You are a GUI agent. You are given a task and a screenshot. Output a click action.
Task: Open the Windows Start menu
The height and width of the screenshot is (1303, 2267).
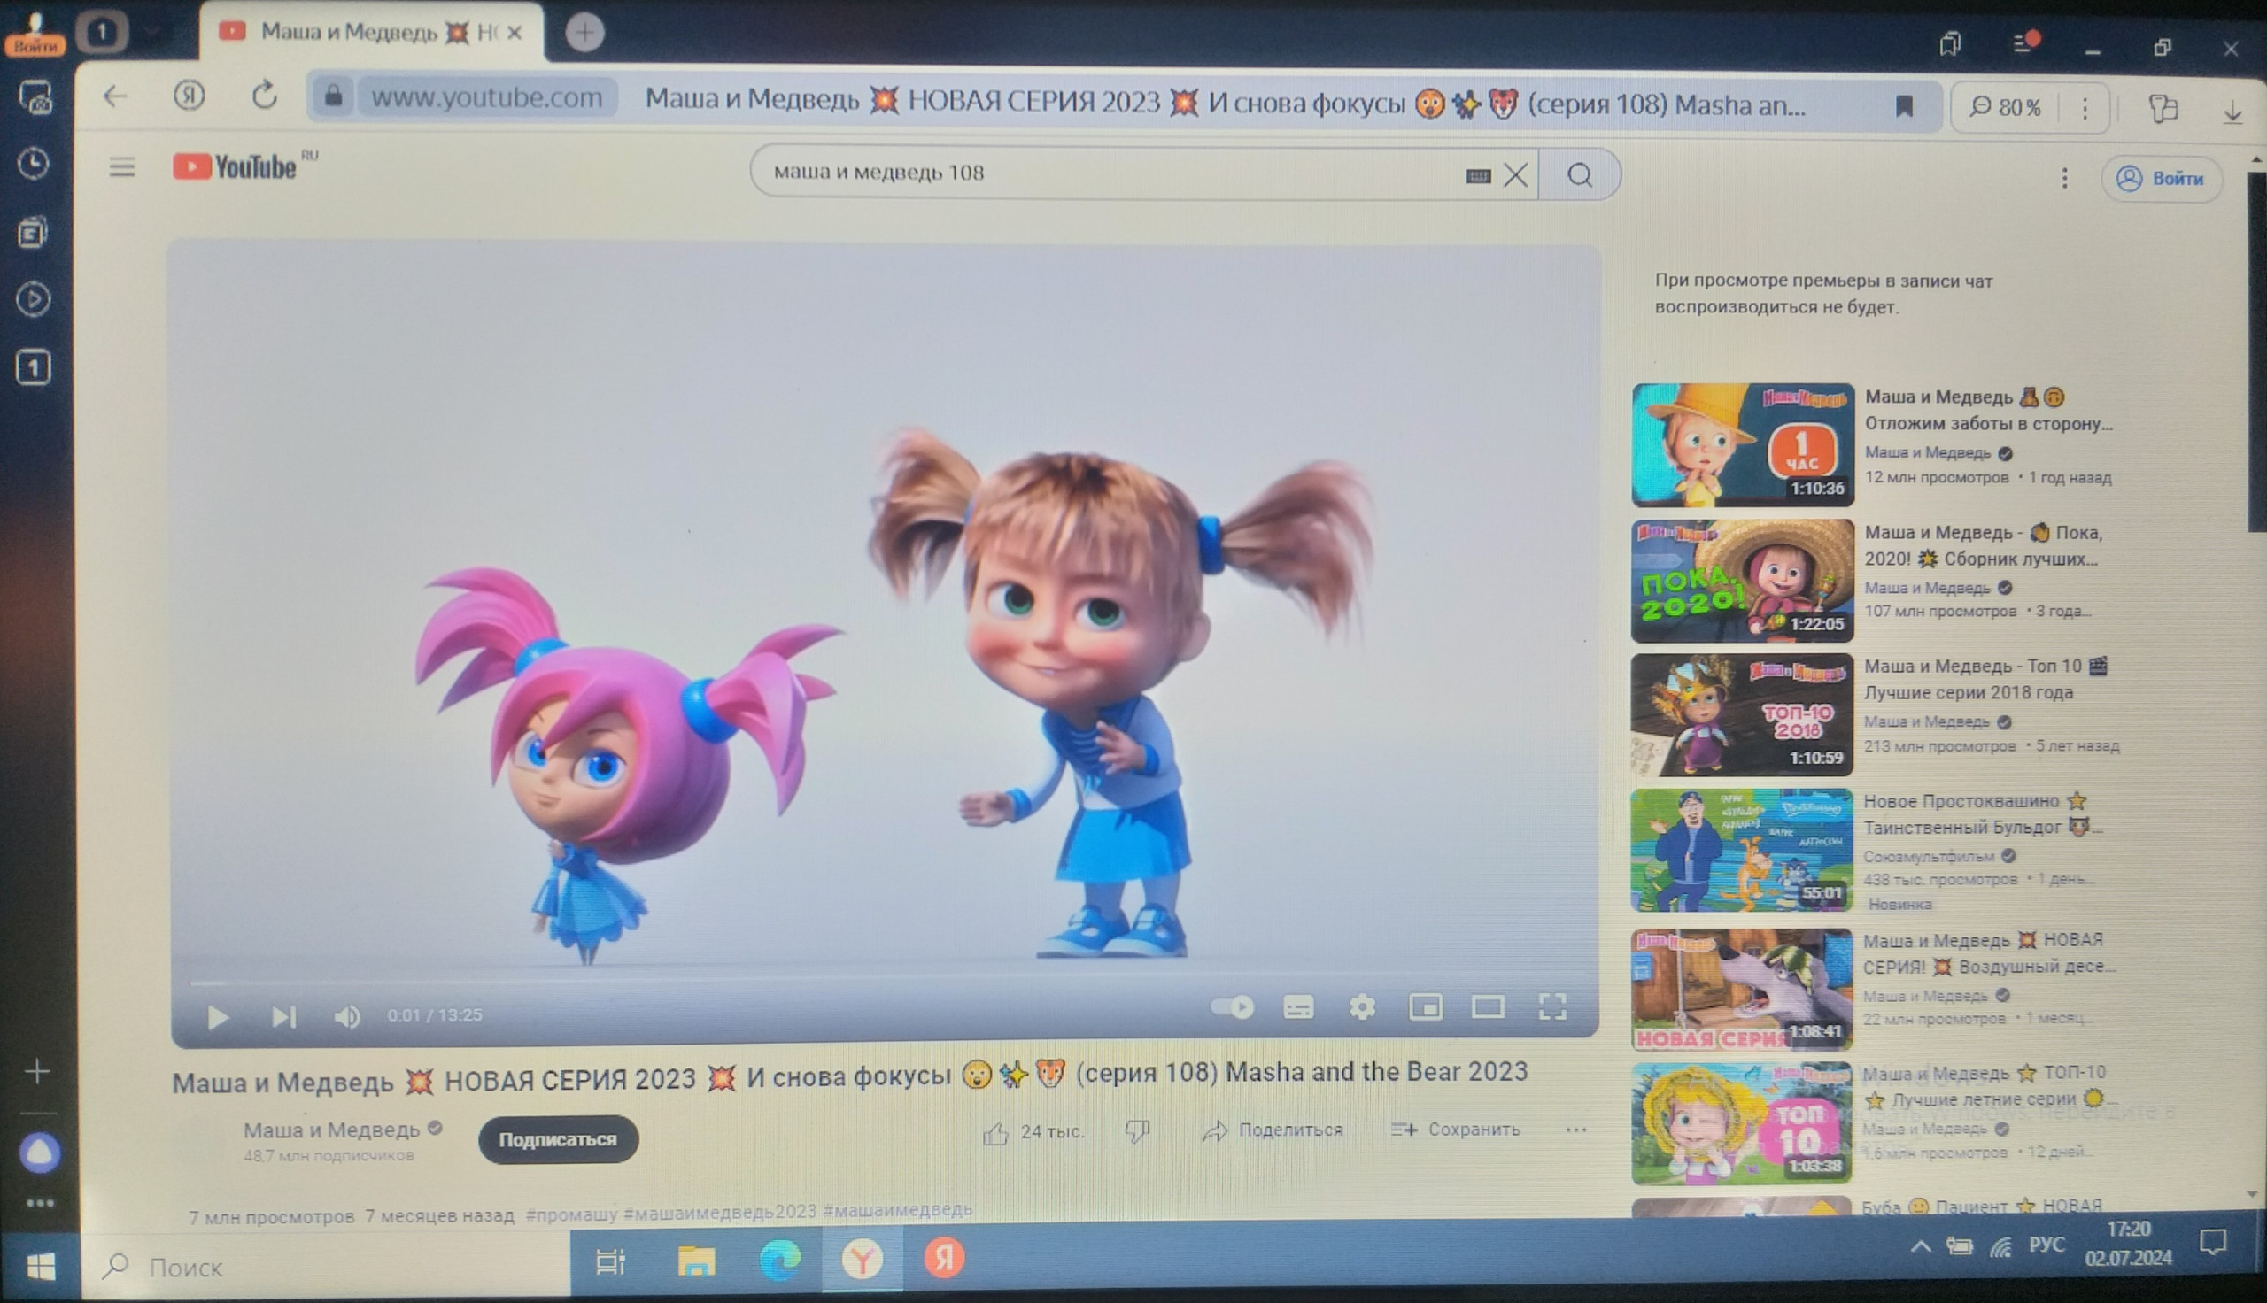[41, 1267]
